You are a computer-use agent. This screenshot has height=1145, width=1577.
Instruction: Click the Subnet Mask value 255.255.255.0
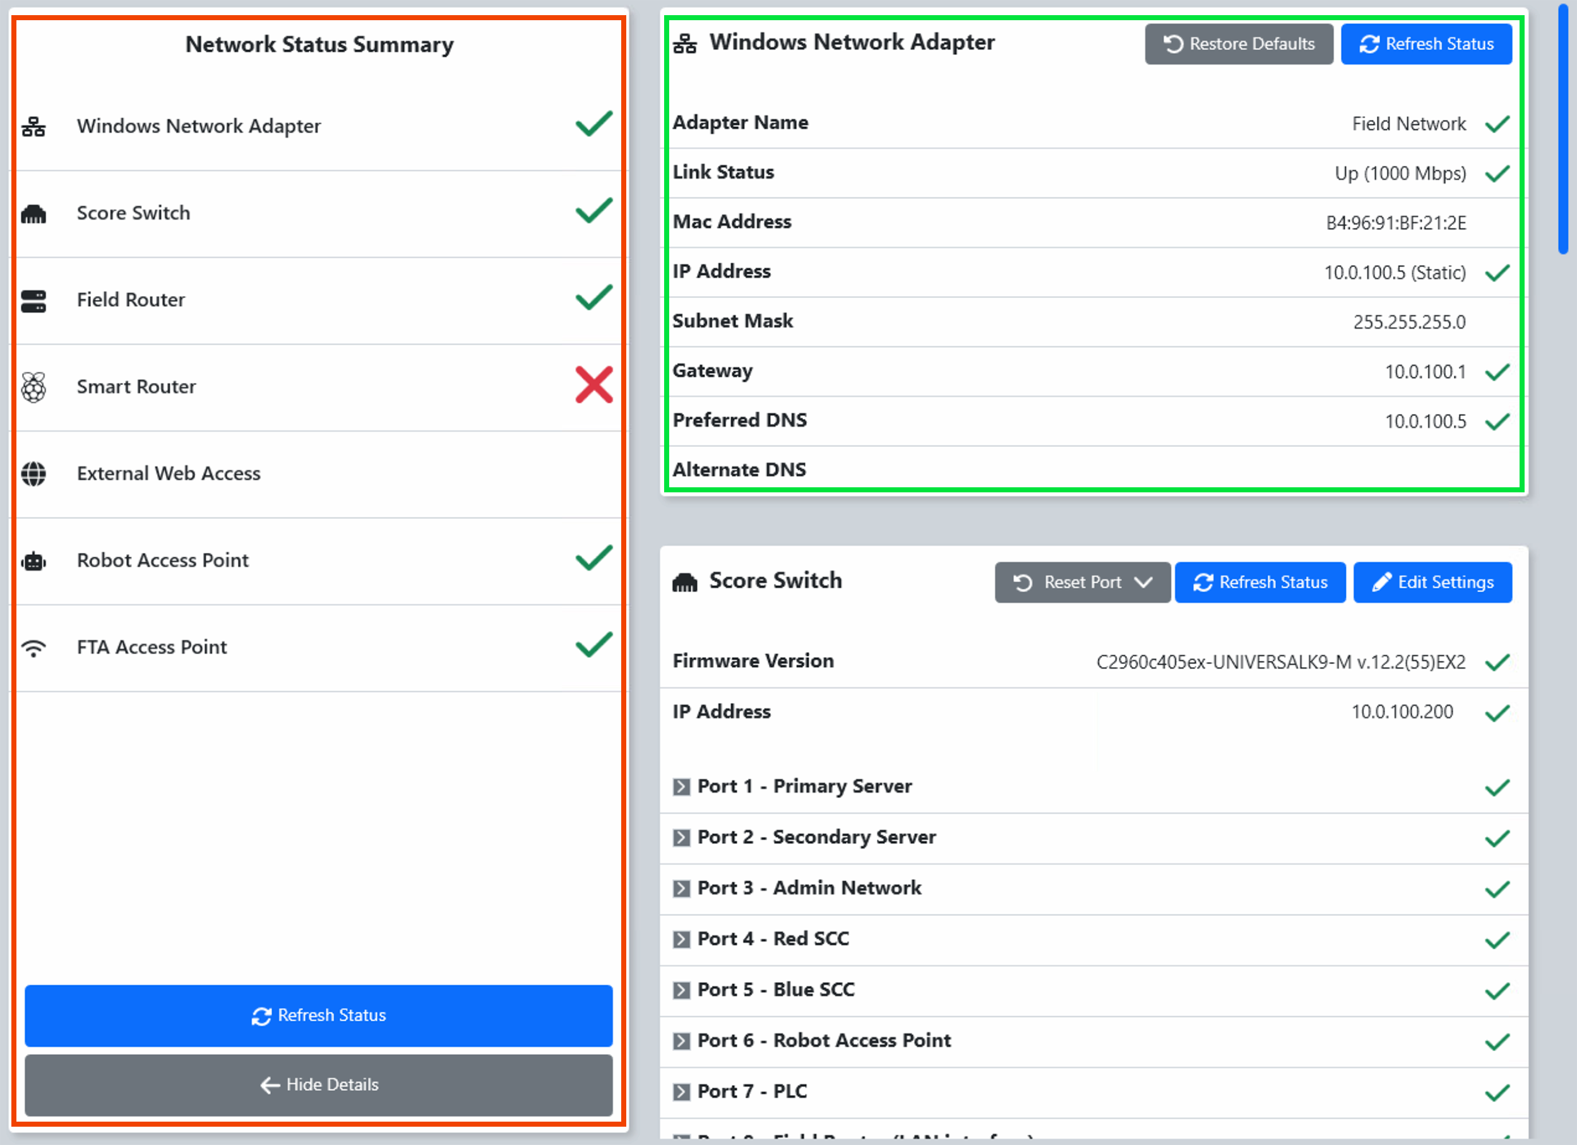tap(1408, 323)
